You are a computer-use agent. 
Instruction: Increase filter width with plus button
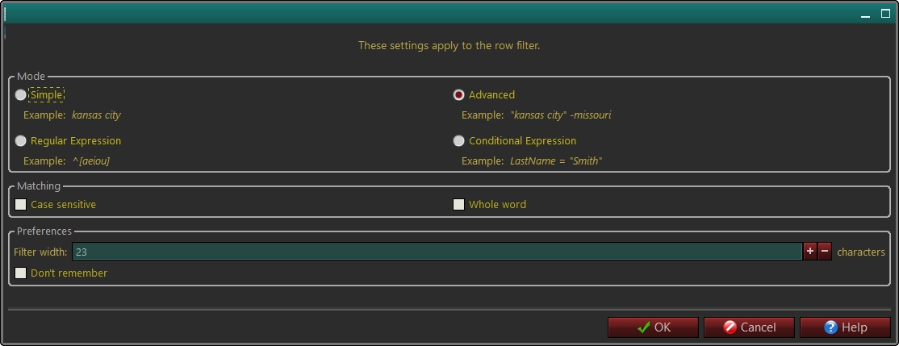pyautogui.click(x=809, y=252)
